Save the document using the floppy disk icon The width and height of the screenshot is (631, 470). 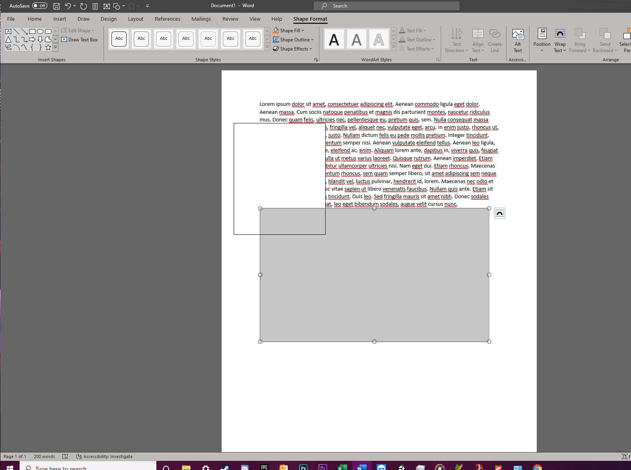[x=57, y=6]
